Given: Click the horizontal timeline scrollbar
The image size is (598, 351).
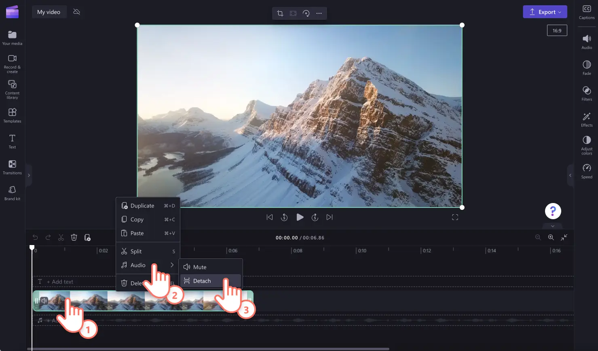Looking at the screenshot, I should pos(208,349).
